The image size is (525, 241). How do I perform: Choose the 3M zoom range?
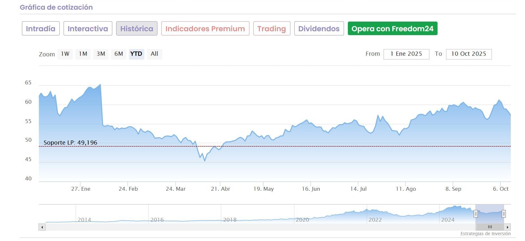click(101, 54)
